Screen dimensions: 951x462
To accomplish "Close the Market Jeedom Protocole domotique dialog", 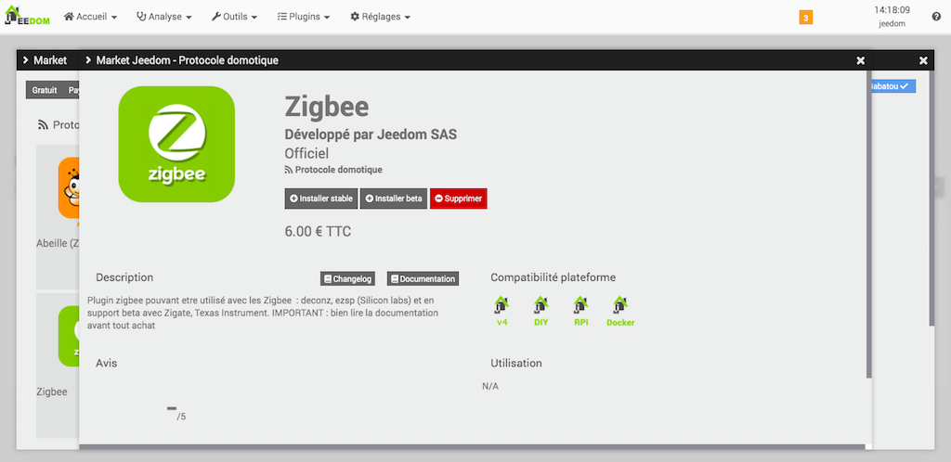I will pos(860,60).
